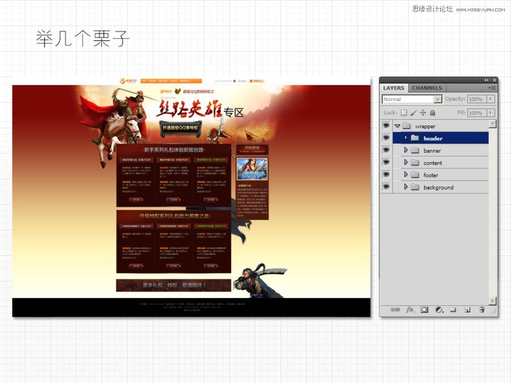Switch to the Channels tab
This screenshot has width=511, height=383.
coord(427,88)
